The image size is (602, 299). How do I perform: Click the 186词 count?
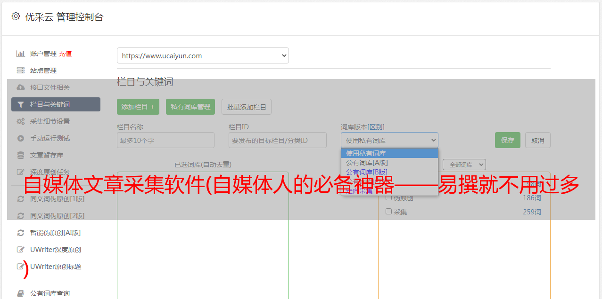coord(532,198)
